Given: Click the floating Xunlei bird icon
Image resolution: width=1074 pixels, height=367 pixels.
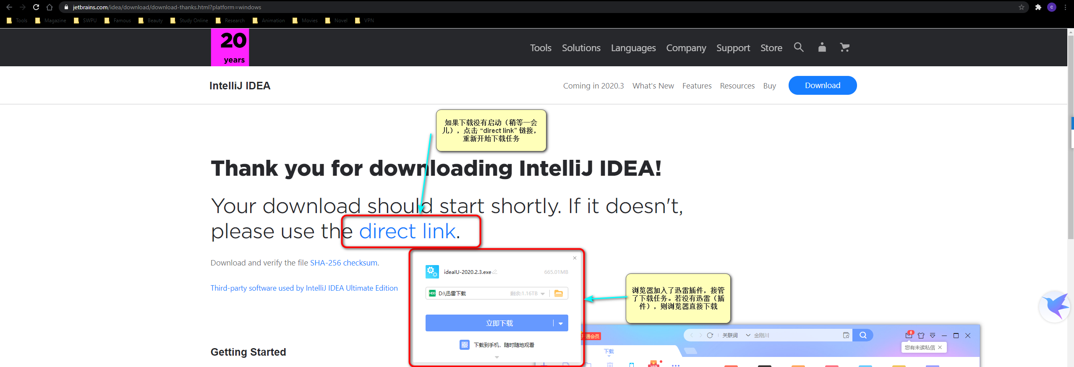Looking at the screenshot, I should (1055, 307).
